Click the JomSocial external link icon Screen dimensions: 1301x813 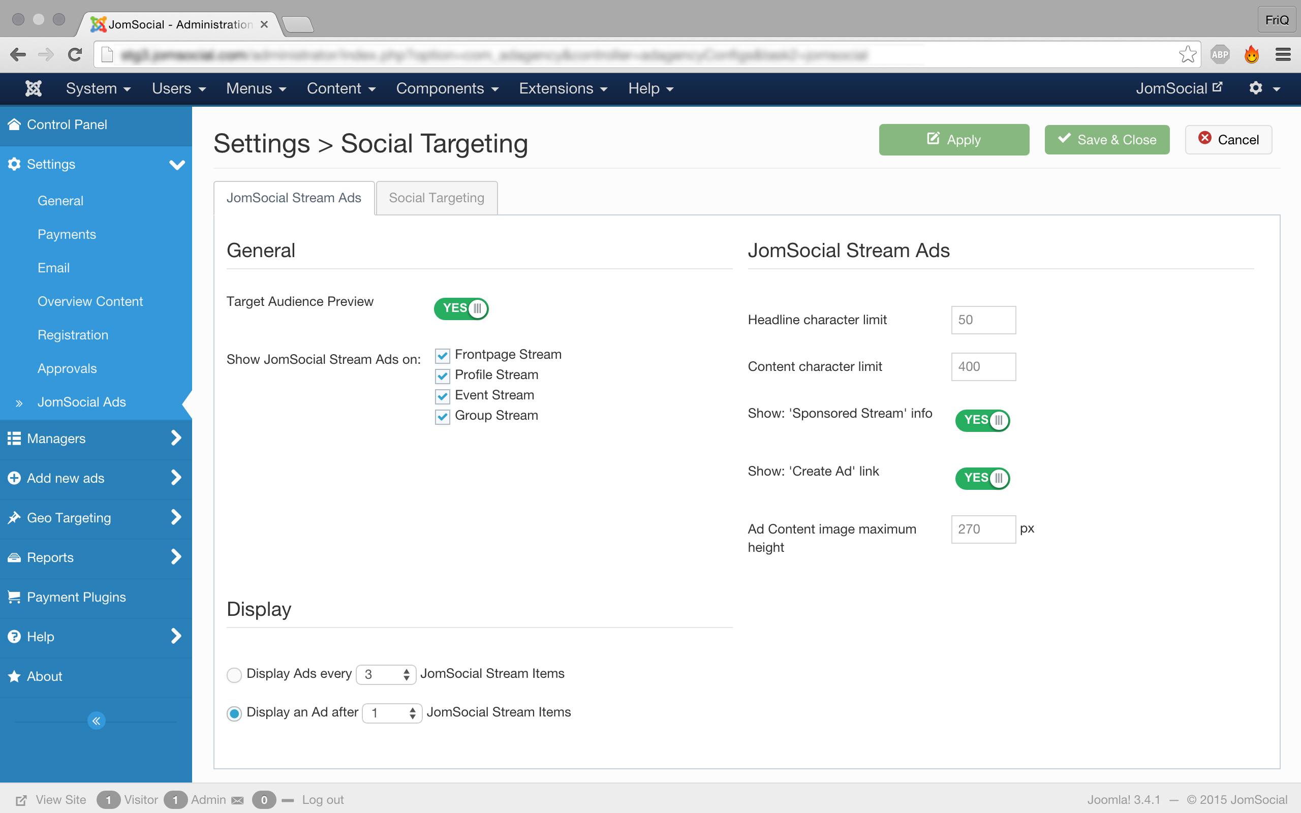[x=1218, y=86]
